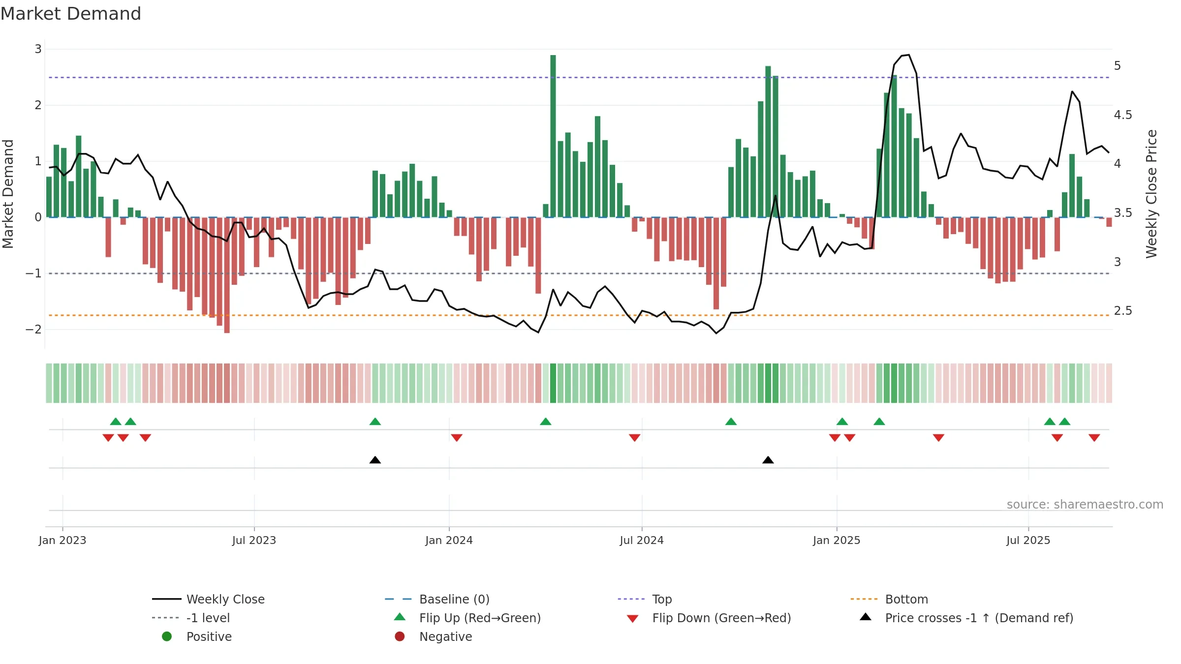This screenshot has height=664, width=1181.
Task: Click the green Positive legend dot
Action: [167, 636]
